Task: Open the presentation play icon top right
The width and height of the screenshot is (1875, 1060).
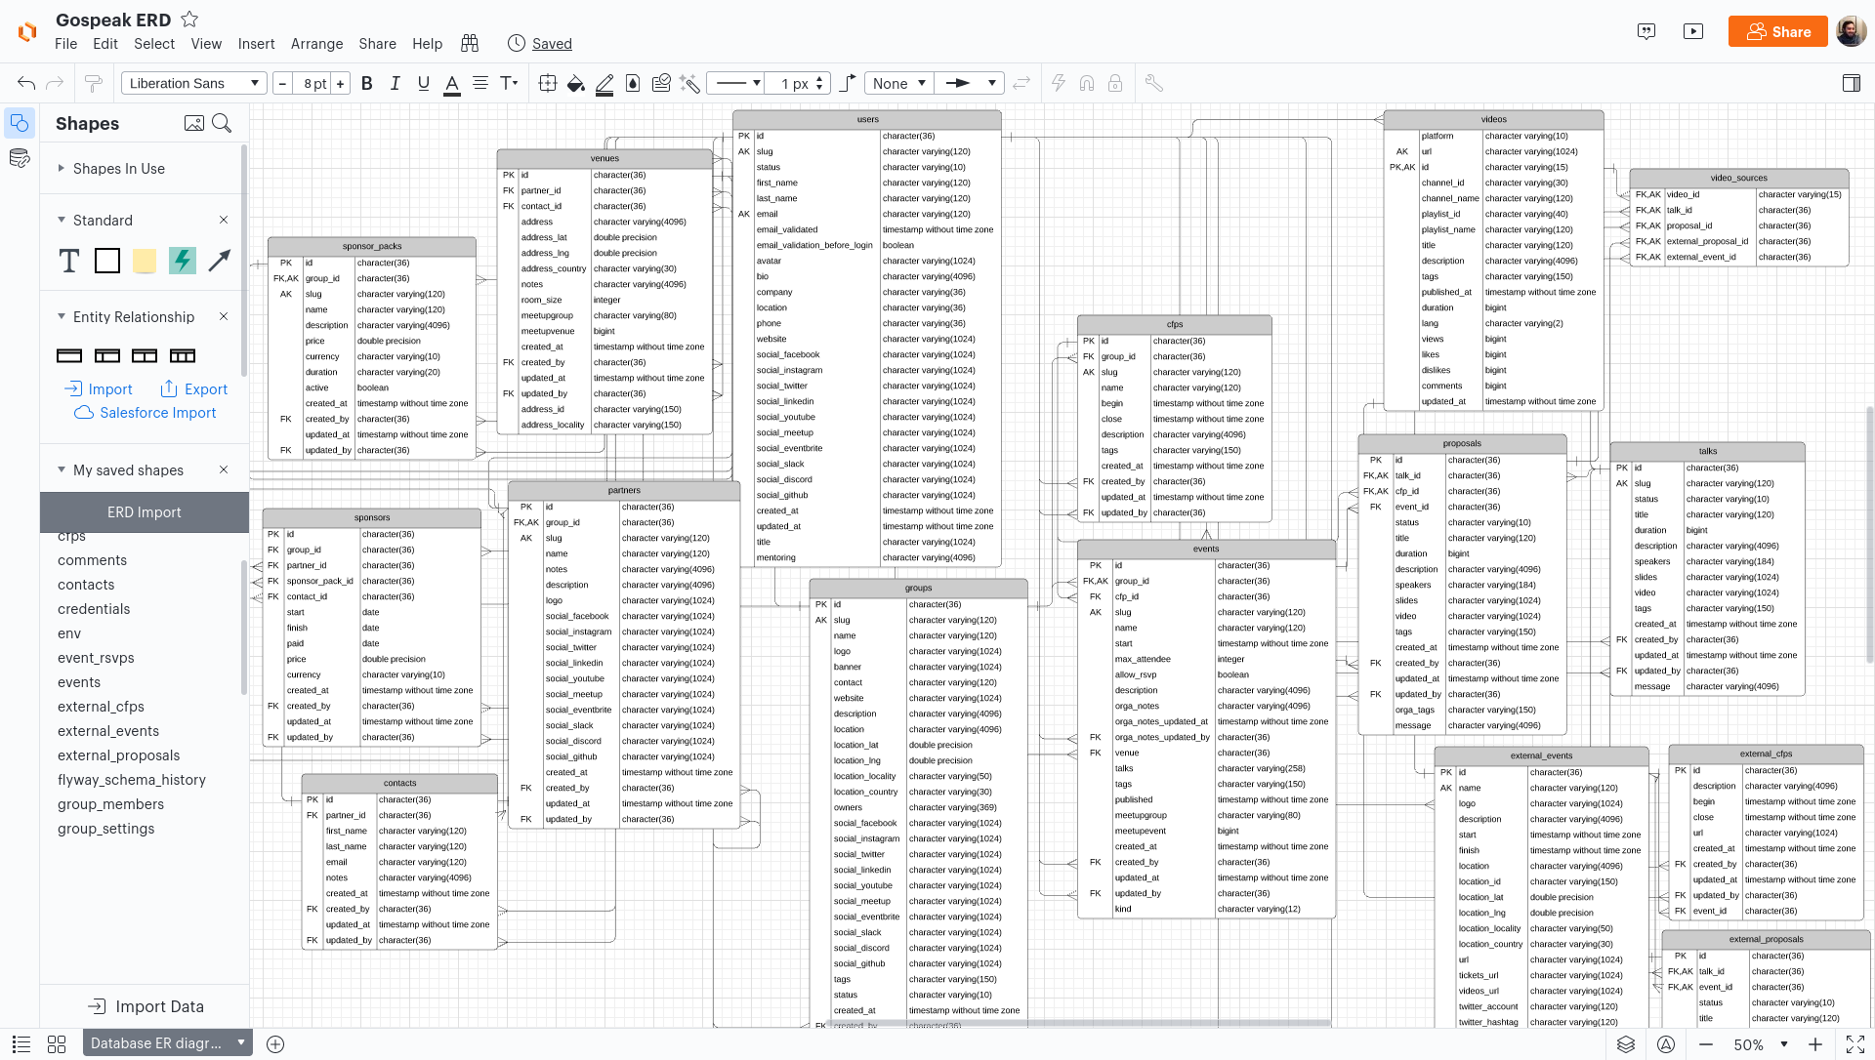Action: tap(1693, 30)
